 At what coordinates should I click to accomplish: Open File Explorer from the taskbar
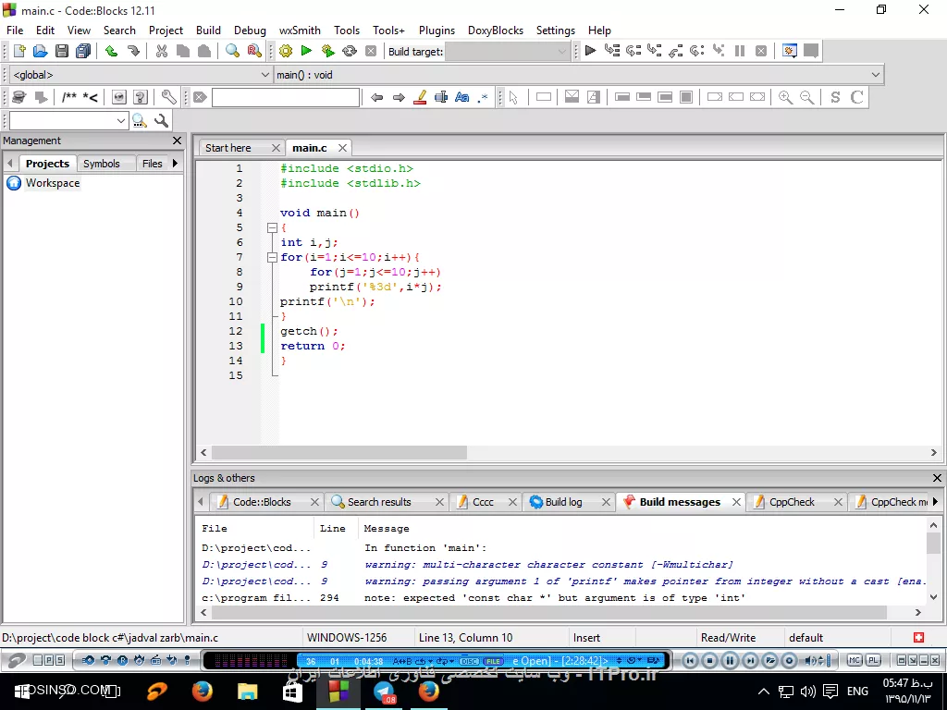248,691
